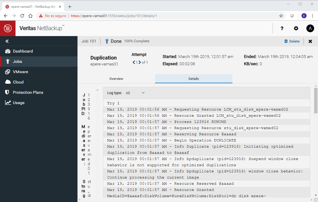The height and width of the screenshot is (202, 318).
Task: Open the help question mark menu
Action: pyautogui.click(x=282, y=28)
